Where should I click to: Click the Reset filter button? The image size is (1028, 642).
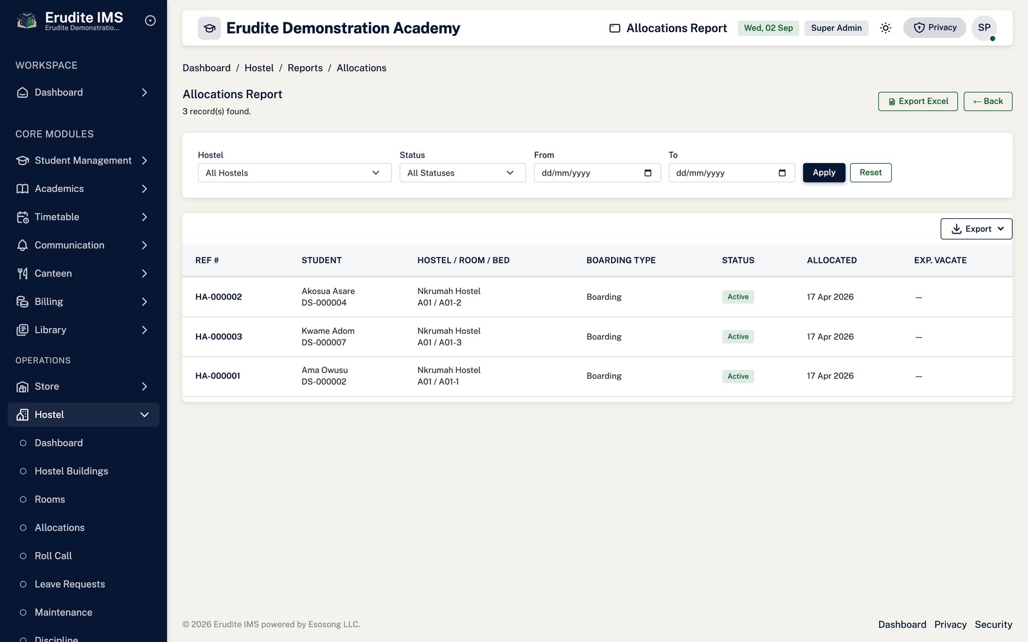click(871, 173)
